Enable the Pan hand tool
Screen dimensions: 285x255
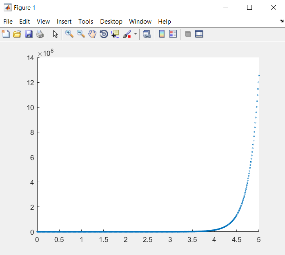(x=92, y=34)
